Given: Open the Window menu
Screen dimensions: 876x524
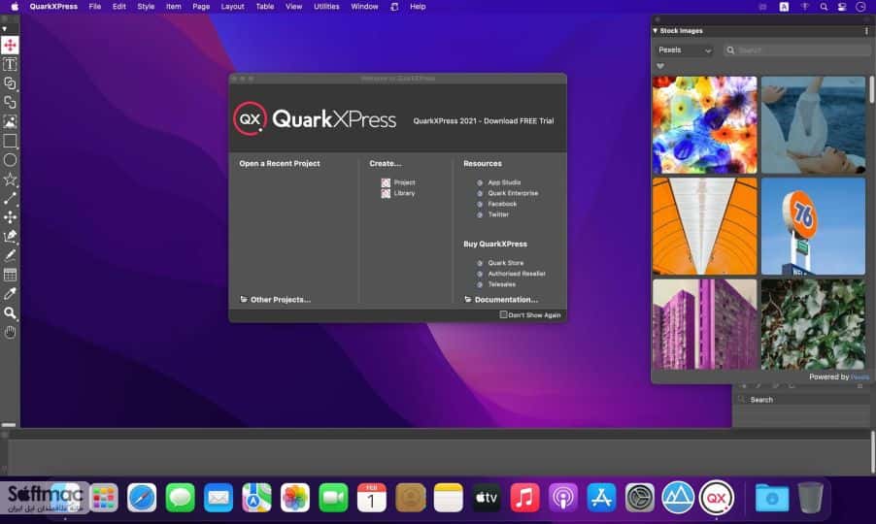Looking at the screenshot, I should (x=364, y=7).
